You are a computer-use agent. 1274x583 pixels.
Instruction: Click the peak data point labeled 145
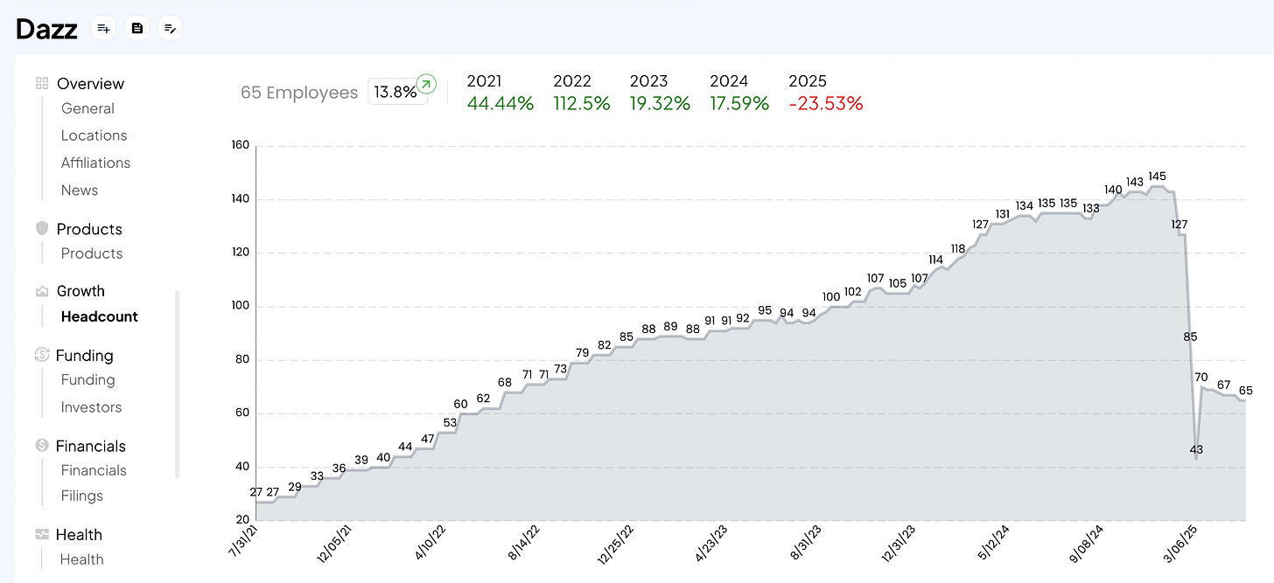[1157, 177]
